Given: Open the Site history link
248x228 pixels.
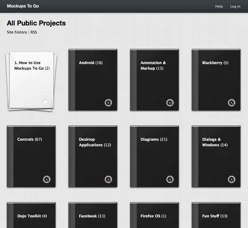Looking at the screenshot, I should pyautogui.click(x=17, y=32).
